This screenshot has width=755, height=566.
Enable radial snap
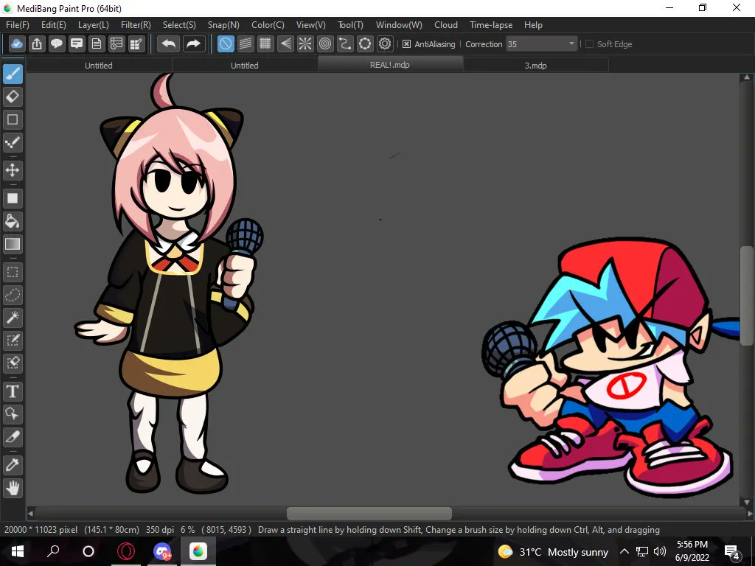305,43
